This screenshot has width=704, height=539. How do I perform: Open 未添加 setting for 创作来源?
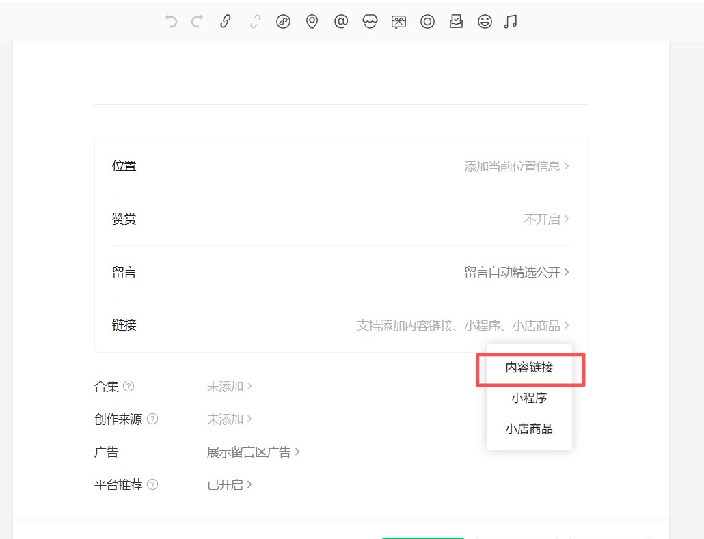[229, 419]
